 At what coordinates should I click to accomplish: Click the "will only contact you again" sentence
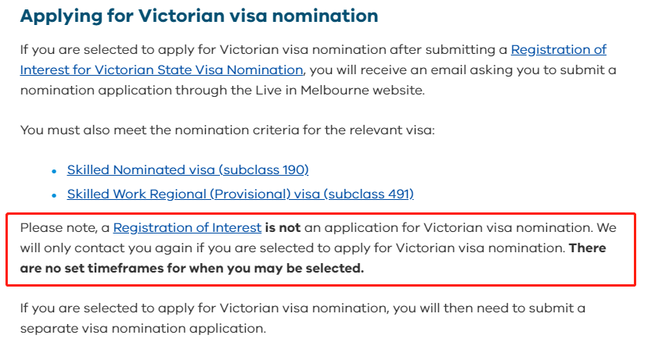106,248
